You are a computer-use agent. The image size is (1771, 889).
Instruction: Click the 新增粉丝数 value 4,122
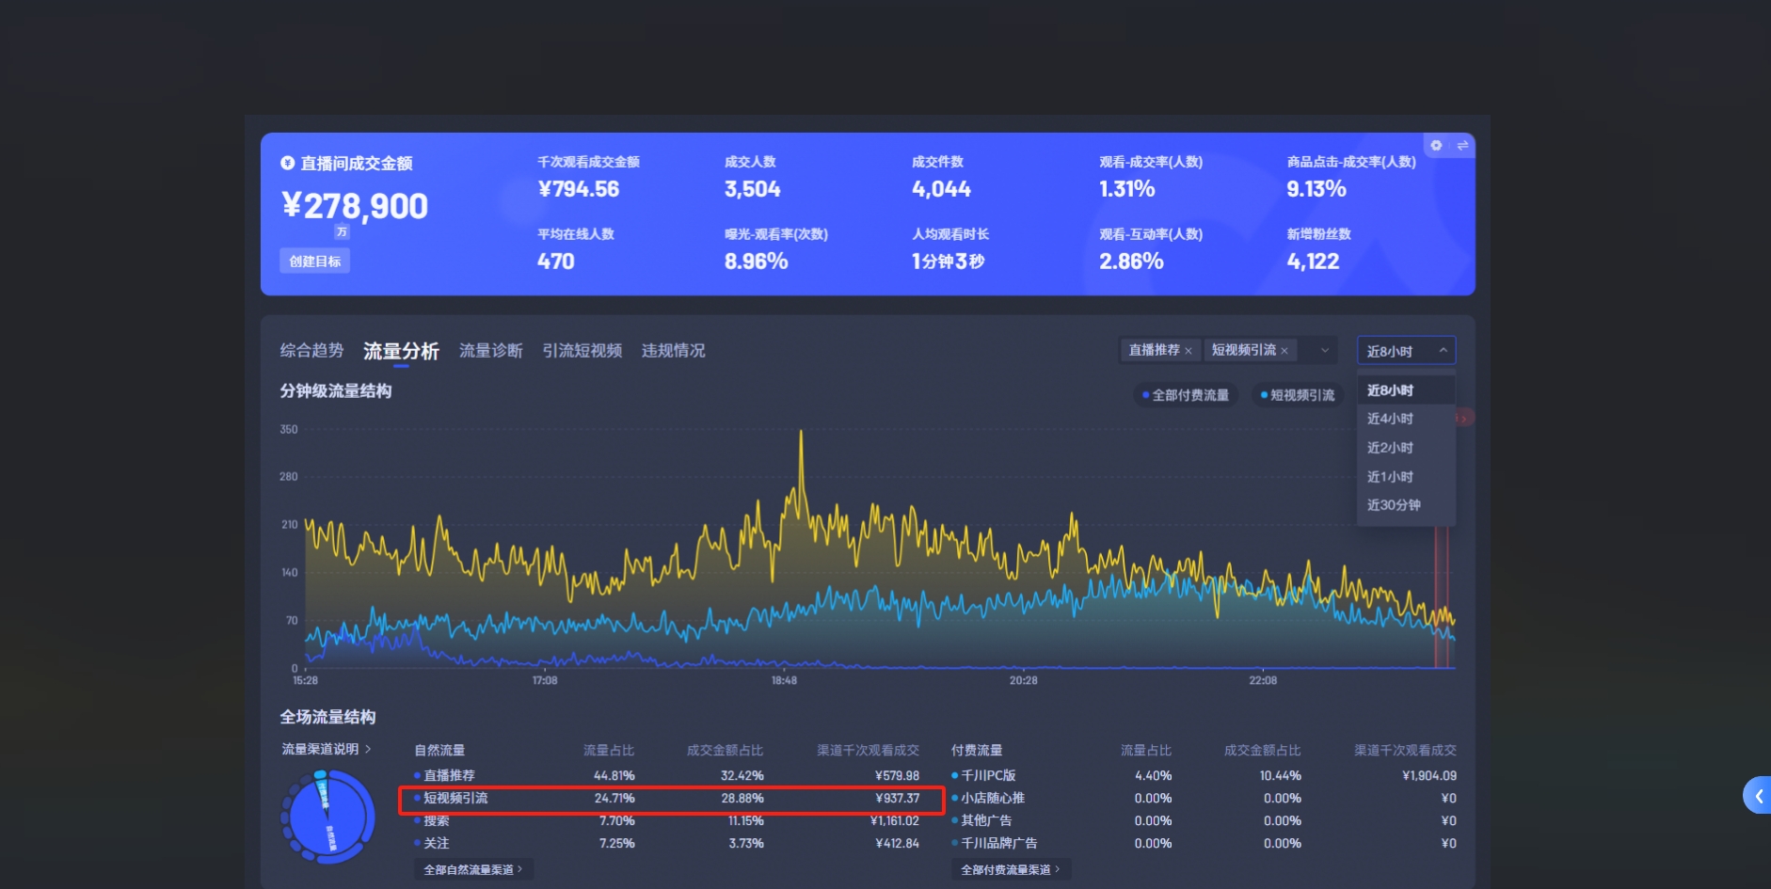coord(1313,262)
